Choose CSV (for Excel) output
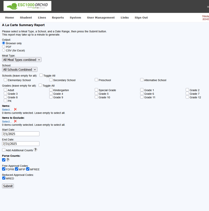This screenshot has height=211, width=209. [x=4, y=50]
